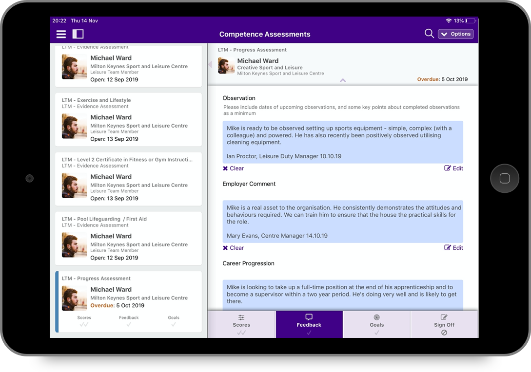The image size is (531, 372).
Task: Select the Employer Comment heading
Action: [249, 184]
